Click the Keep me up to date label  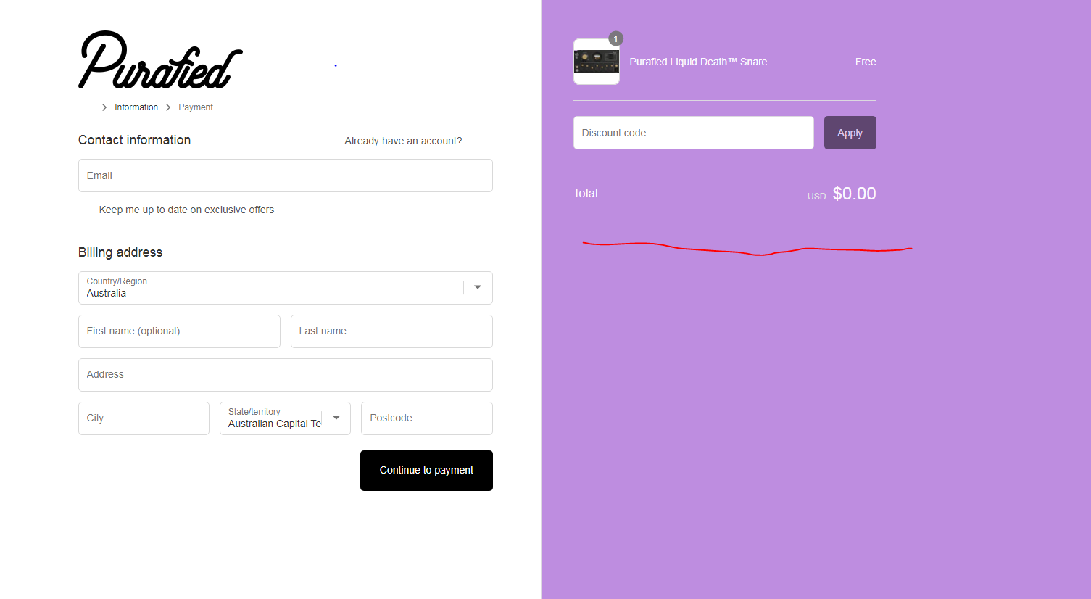tap(186, 210)
